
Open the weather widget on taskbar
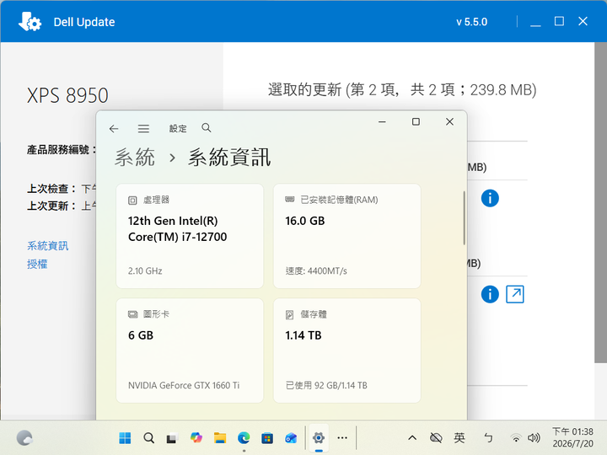click(24, 438)
